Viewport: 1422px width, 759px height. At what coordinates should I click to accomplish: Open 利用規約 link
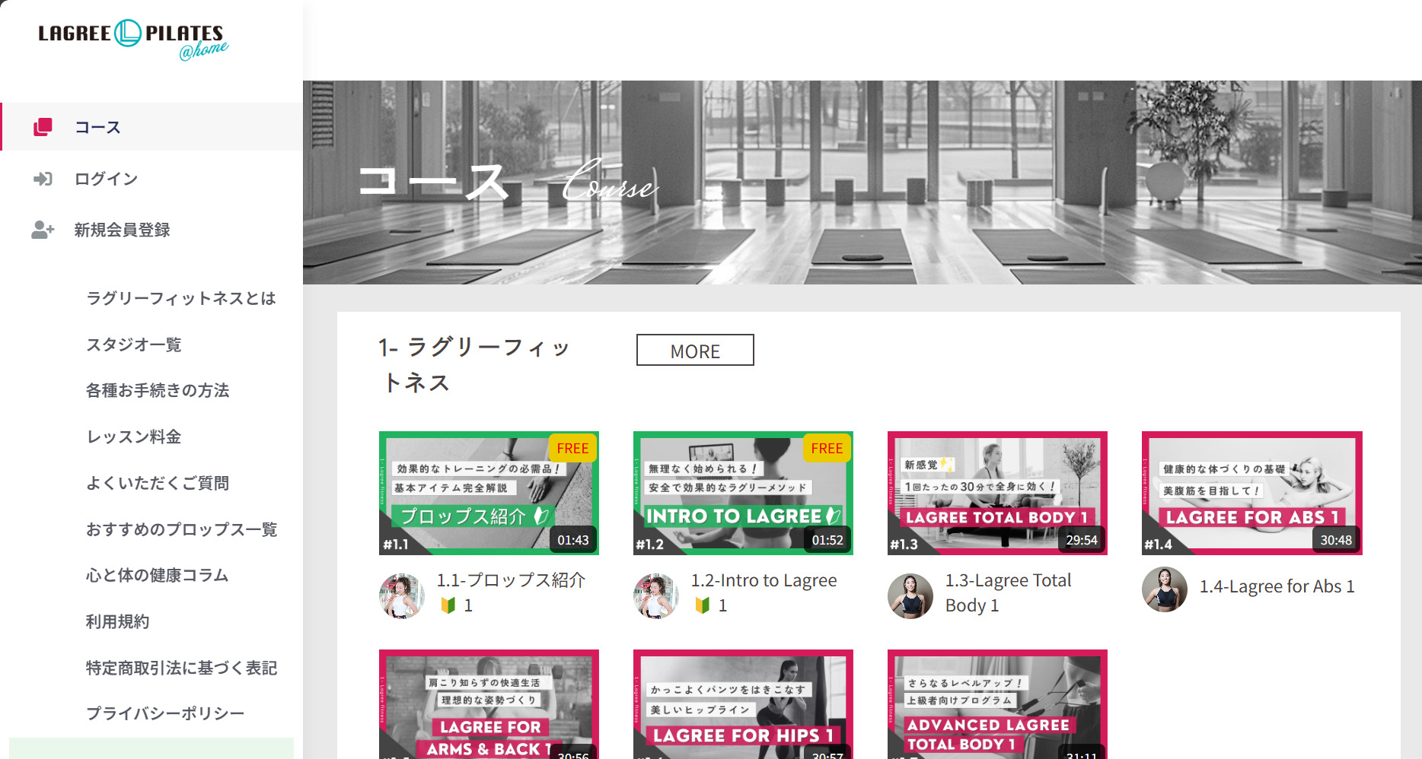pos(118,621)
